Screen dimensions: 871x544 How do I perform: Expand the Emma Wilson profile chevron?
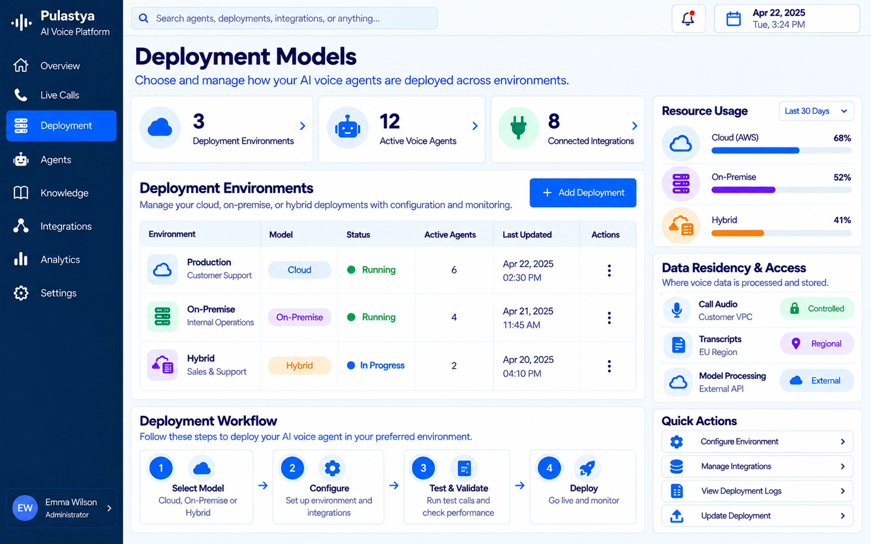[109, 508]
